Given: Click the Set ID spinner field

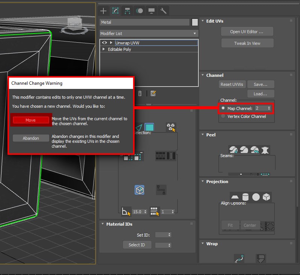Looking at the screenshot, I should (163, 235).
